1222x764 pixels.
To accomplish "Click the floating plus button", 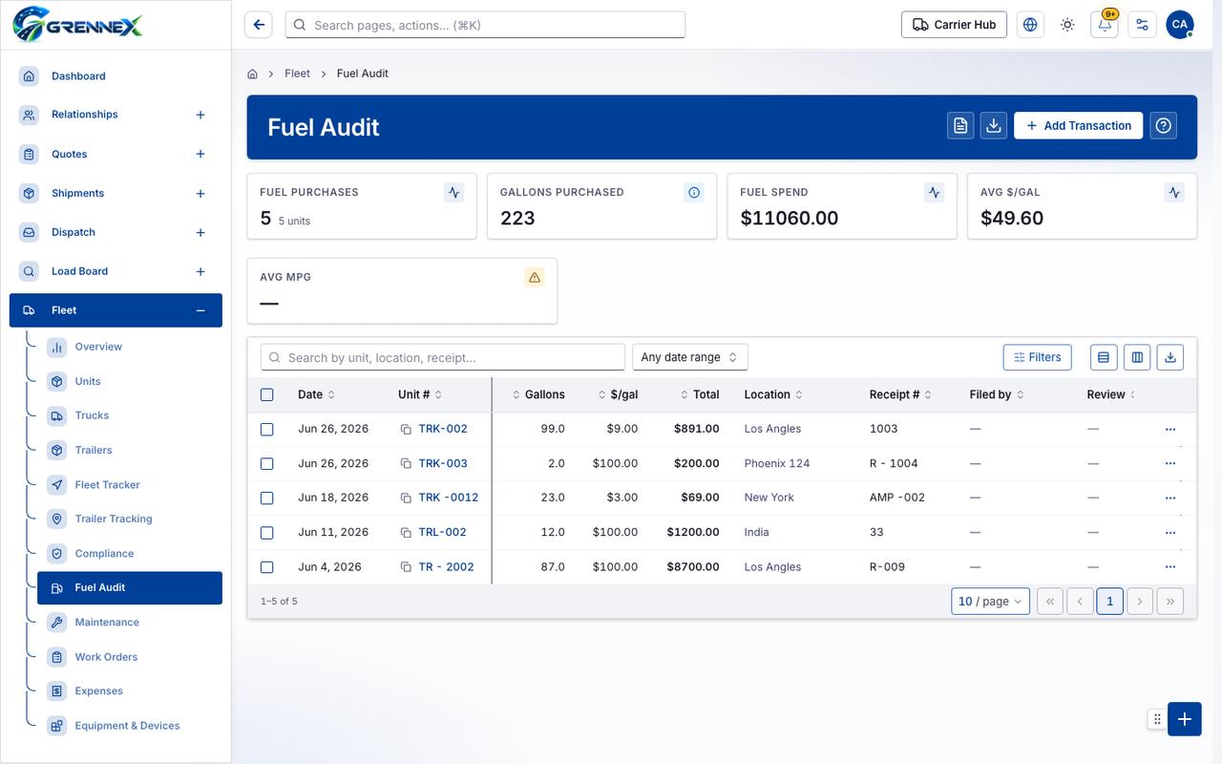I will (x=1185, y=719).
